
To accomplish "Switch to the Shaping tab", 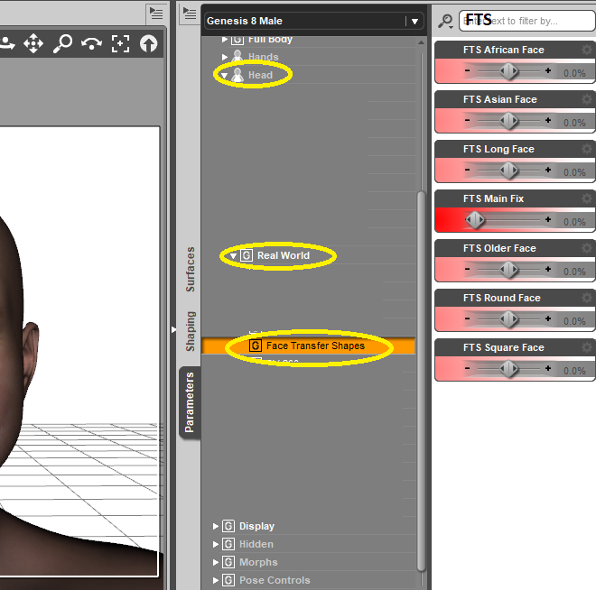I will click(190, 331).
